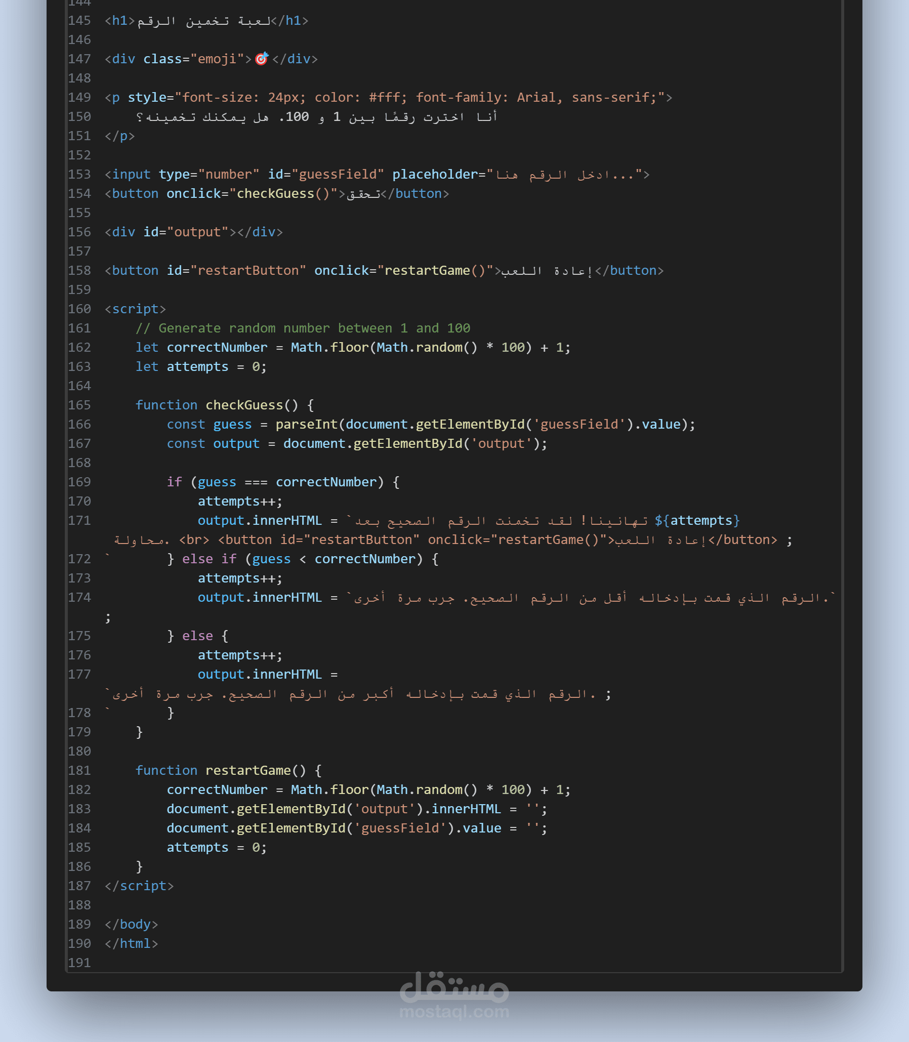This screenshot has width=909, height=1042.
Task: Click the placeholder attribute on line 153
Action: [x=517, y=175]
